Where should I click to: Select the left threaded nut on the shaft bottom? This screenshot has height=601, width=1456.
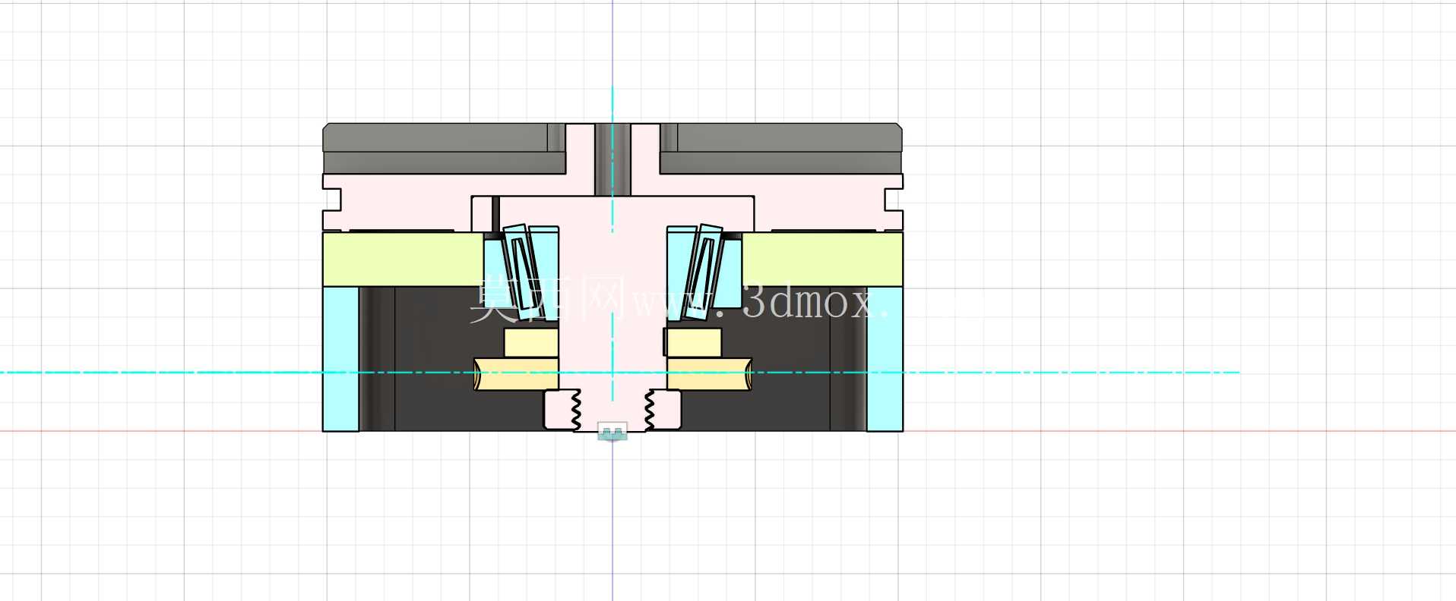(562, 411)
